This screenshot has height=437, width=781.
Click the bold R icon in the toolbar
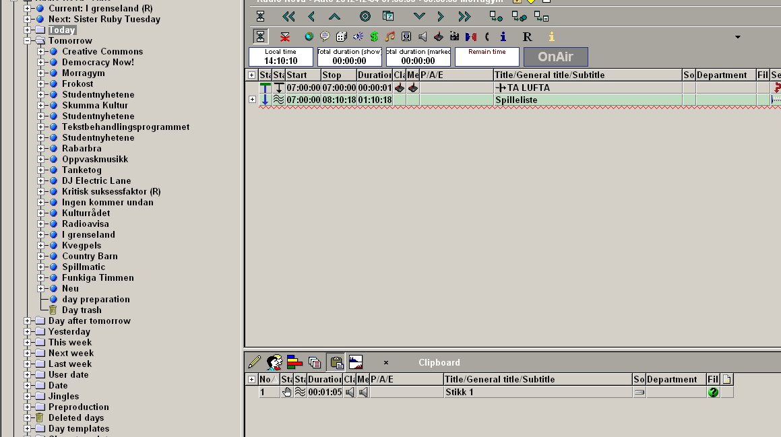coord(527,37)
